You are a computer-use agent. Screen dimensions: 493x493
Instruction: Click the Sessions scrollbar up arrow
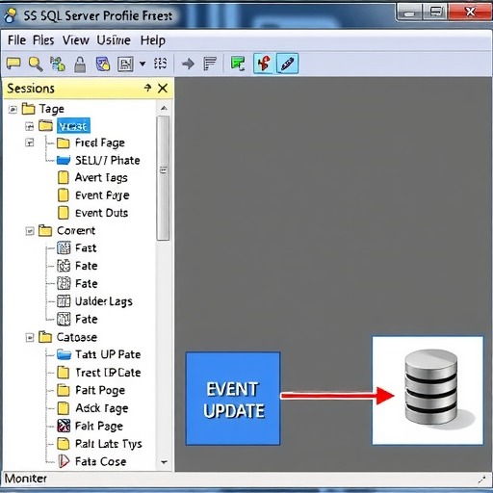[164, 108]
